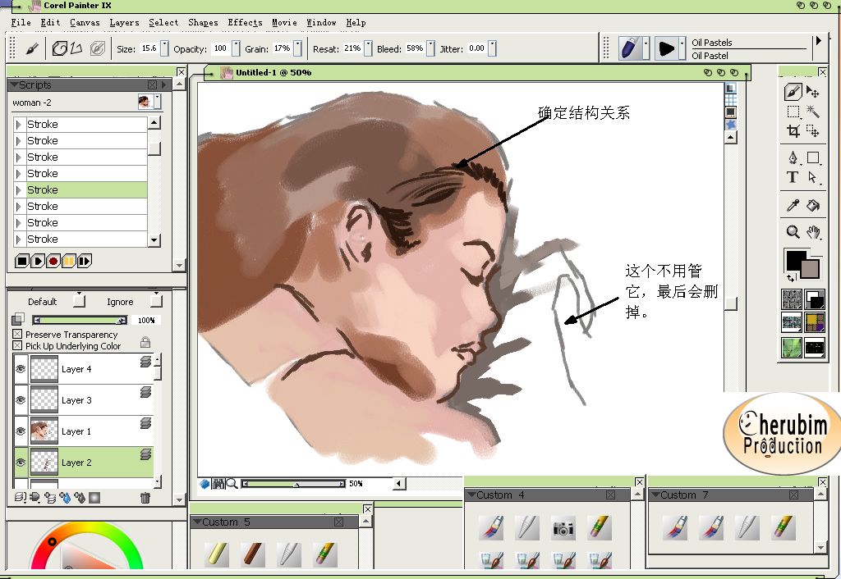The image size is (841, 579).
Task: Open the Default composite method dropdown
Action: (x=79, y=300)
